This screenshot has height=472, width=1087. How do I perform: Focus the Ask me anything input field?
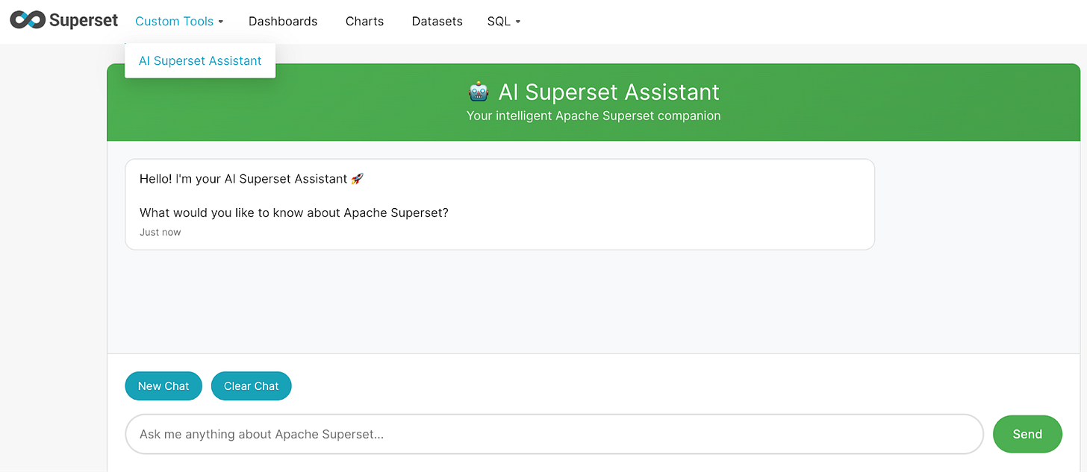click(554, 434)
